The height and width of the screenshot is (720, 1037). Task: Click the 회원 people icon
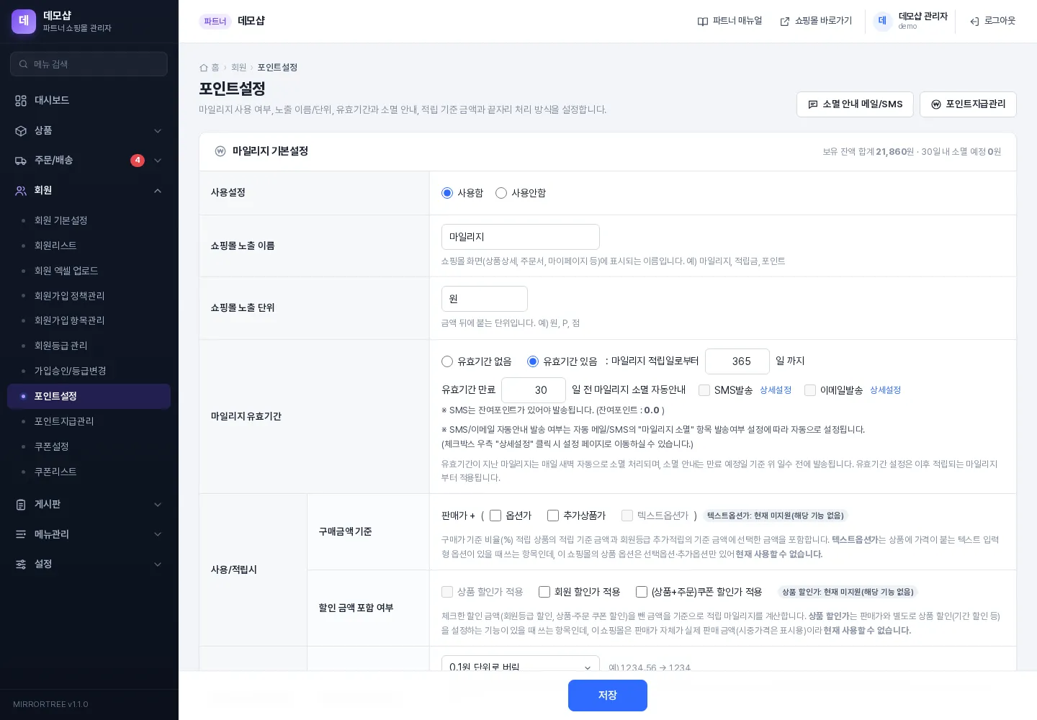(21, 191)
